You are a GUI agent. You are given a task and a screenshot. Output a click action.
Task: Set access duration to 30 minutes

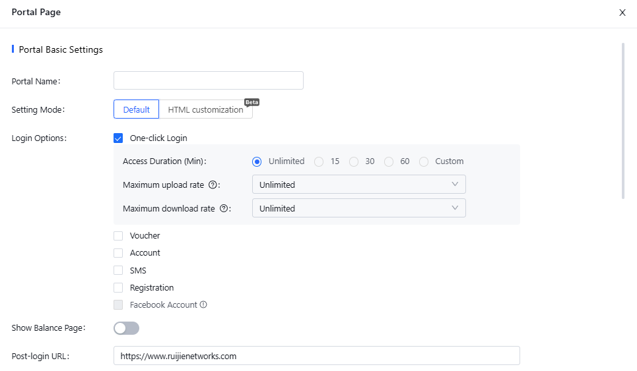(x=354, y=161)
